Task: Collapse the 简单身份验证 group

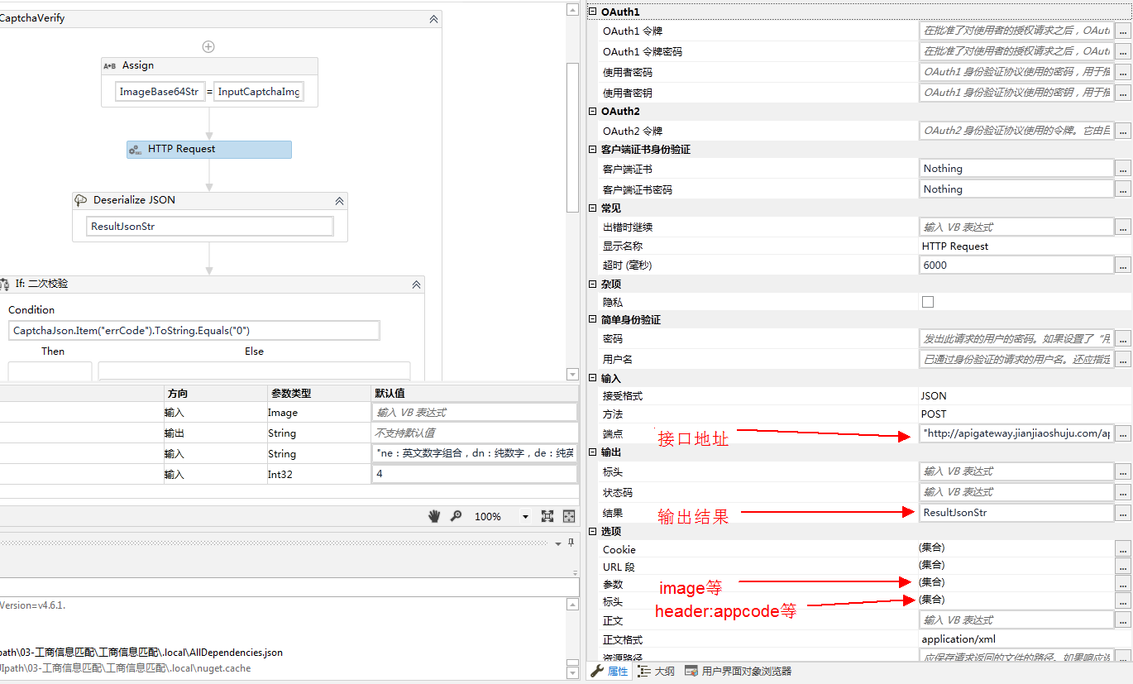Action: point(592,320)
